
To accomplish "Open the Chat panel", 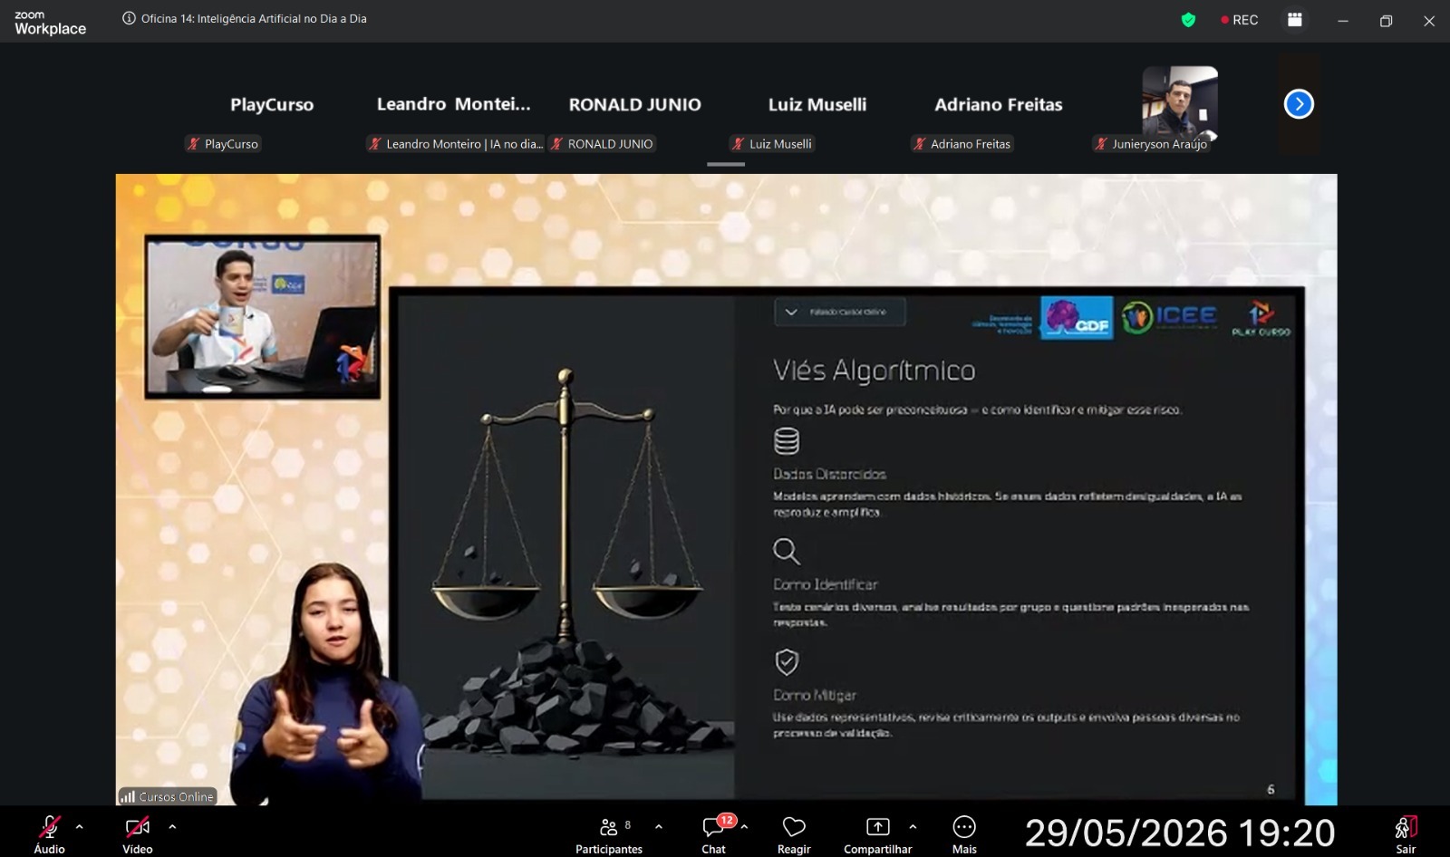I will point(714,833).
